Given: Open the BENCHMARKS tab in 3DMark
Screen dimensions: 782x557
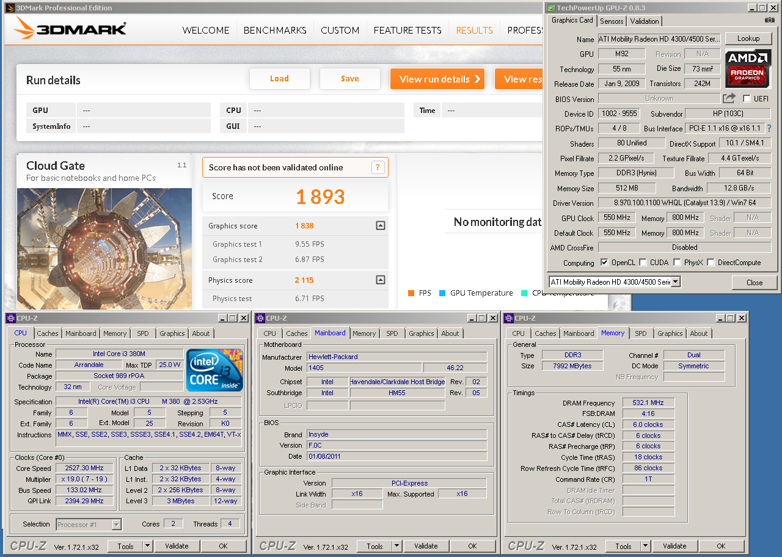Looking at the screenshot, I should [x=275, y=30].
